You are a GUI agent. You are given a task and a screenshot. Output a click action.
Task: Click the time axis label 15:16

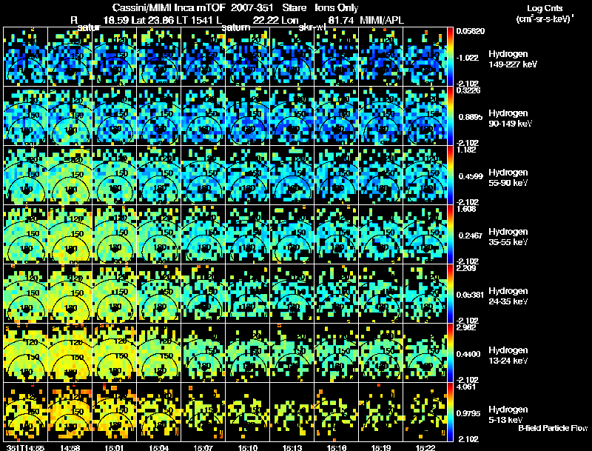(337, 448)
